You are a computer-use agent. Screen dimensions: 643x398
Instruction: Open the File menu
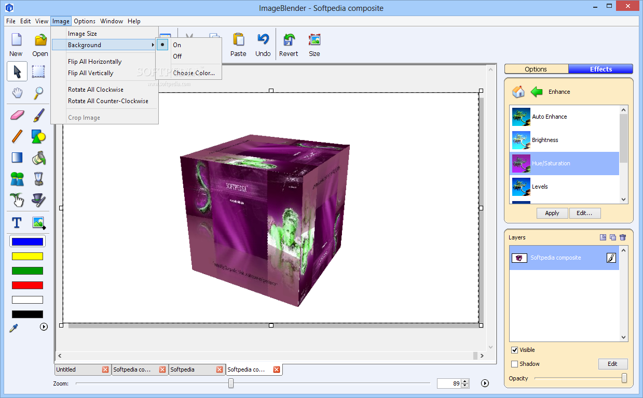[11, 21]
